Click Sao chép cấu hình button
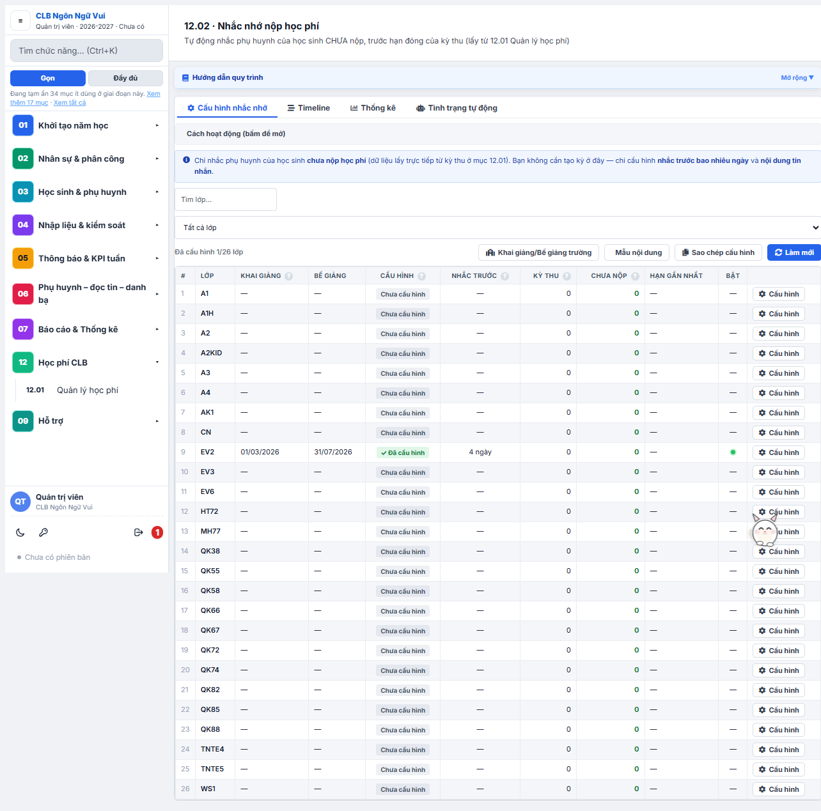The width and height of the screenshot is (821, 811). pyautogui.click(x=719, y=252)
